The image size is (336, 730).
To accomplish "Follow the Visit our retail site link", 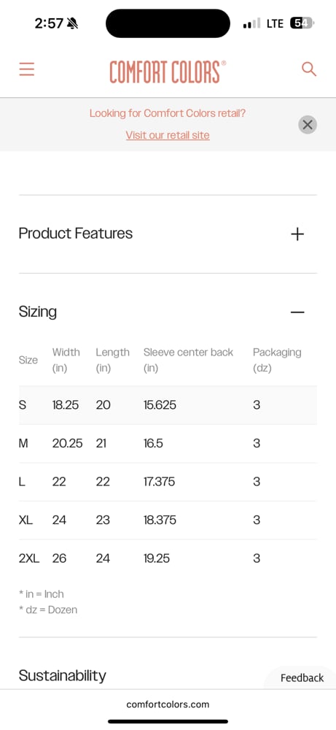I will [x=168, y=135].
